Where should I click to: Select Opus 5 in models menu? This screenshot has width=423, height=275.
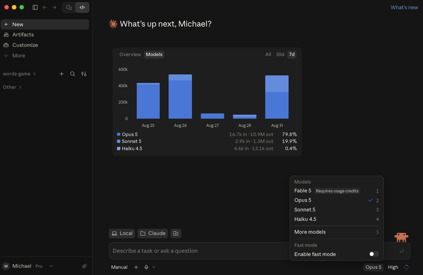pyautogui.click(x=337, y=200)
